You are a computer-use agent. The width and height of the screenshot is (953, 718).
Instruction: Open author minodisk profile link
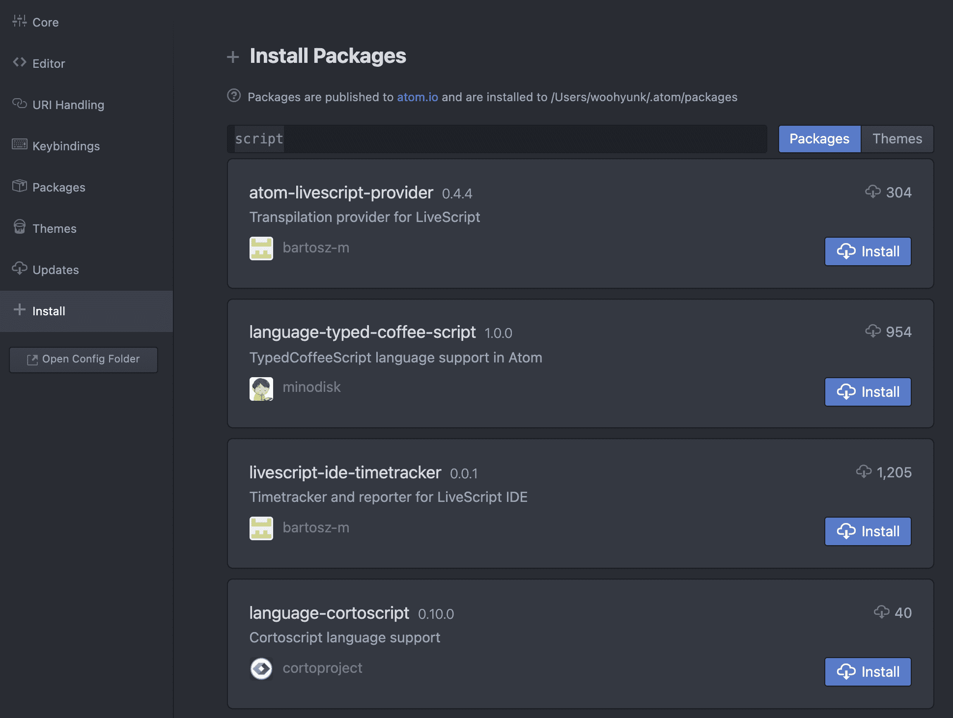pos(311,387)
